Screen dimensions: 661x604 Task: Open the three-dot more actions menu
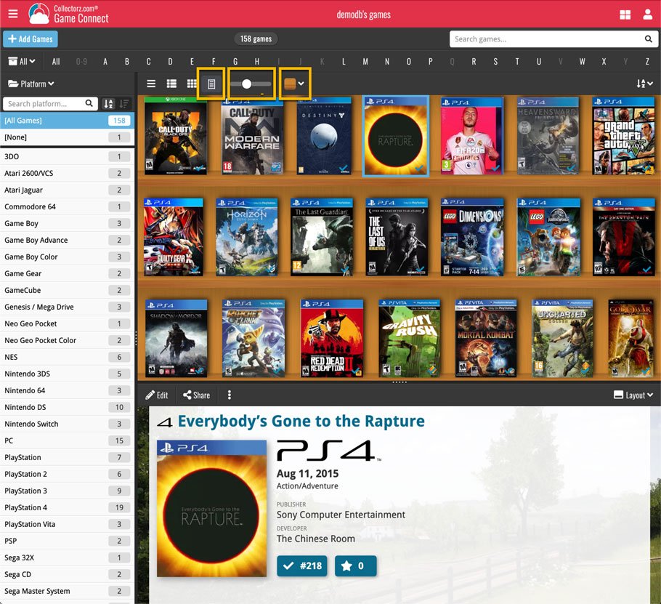tap(230, 395)
